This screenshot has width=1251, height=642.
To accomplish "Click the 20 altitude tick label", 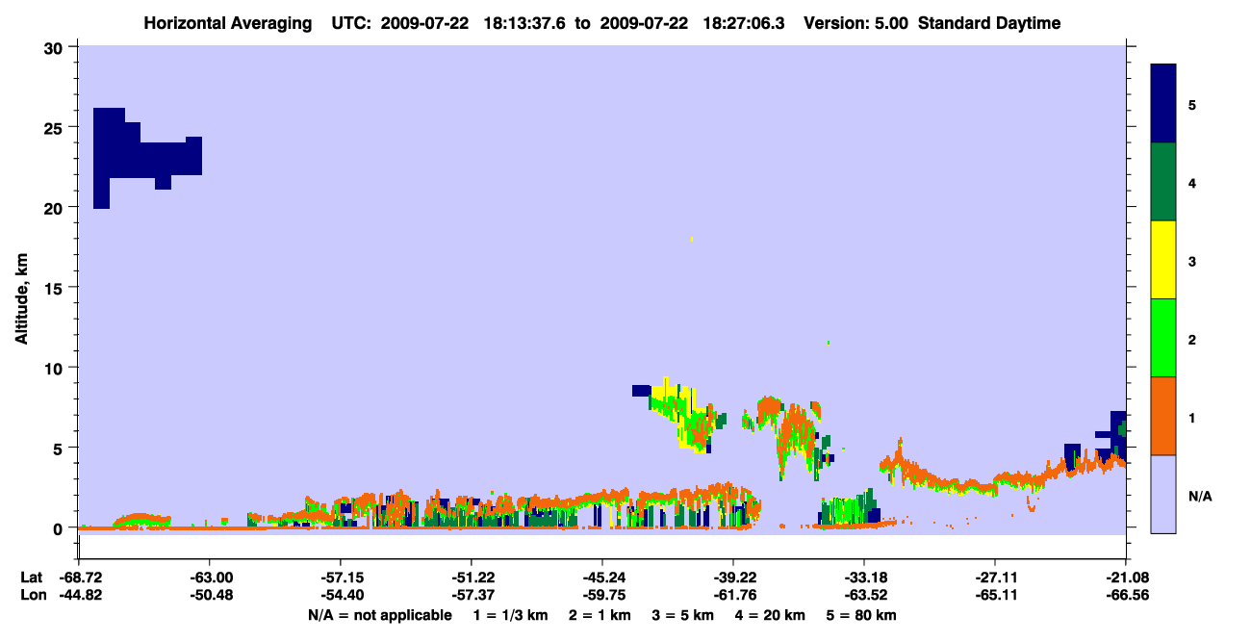I will point(56,208).
